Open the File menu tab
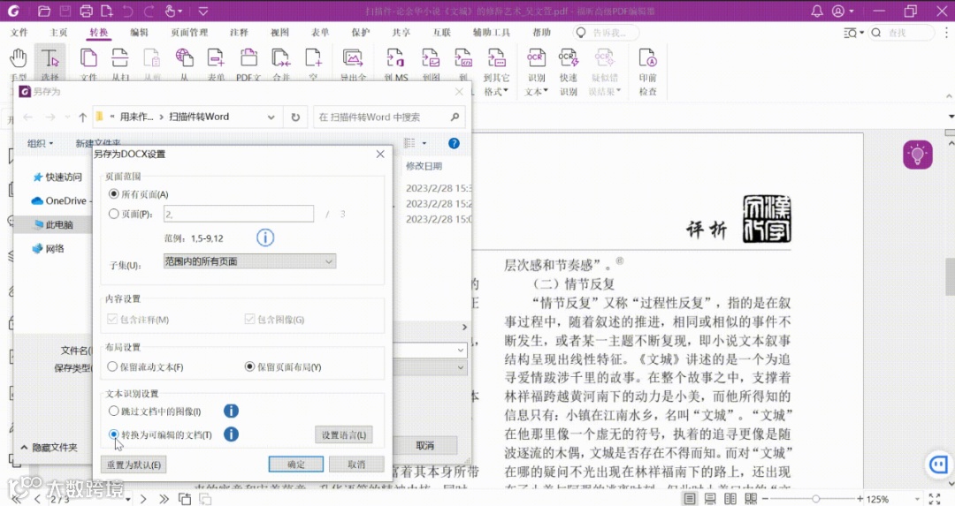Viewport: 955px width, 506px height. click(x=19, y=33)
